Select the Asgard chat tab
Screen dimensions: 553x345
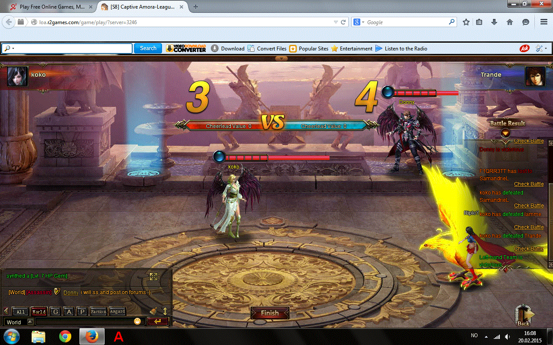(117, 311)
